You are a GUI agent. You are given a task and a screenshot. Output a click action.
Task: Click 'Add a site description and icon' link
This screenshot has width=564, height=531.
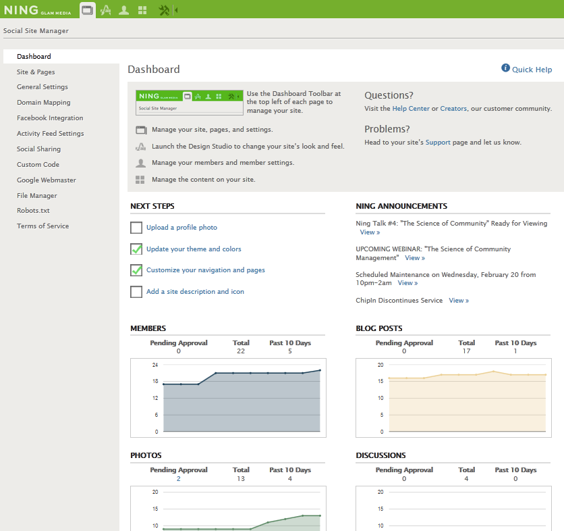(x=195, y=291)
